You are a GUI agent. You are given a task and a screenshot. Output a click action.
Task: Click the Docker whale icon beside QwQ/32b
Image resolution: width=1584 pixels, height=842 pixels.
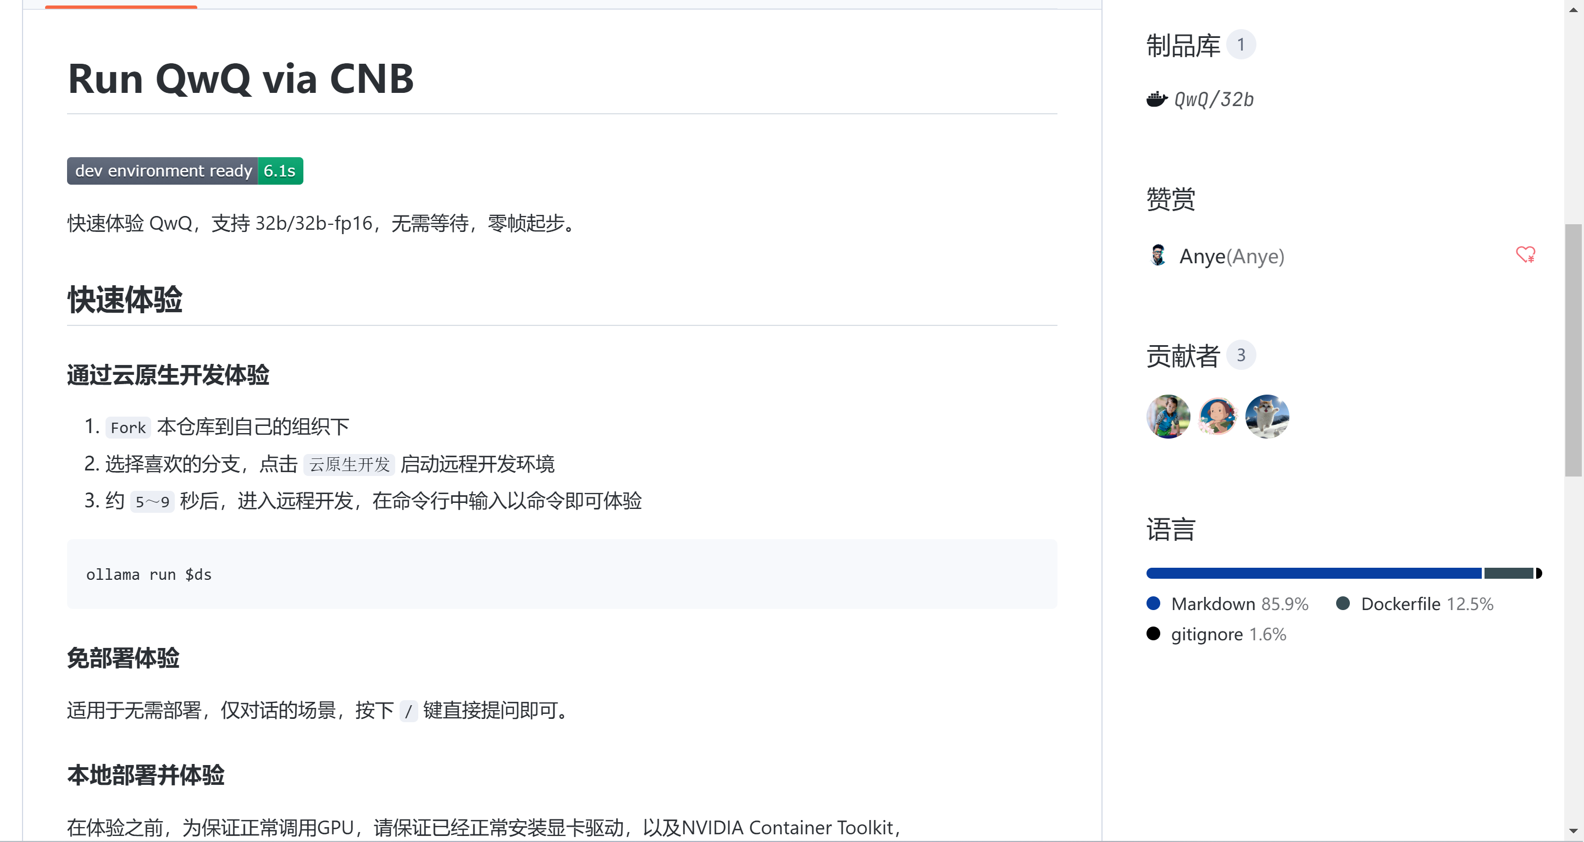coord(1159,99)
